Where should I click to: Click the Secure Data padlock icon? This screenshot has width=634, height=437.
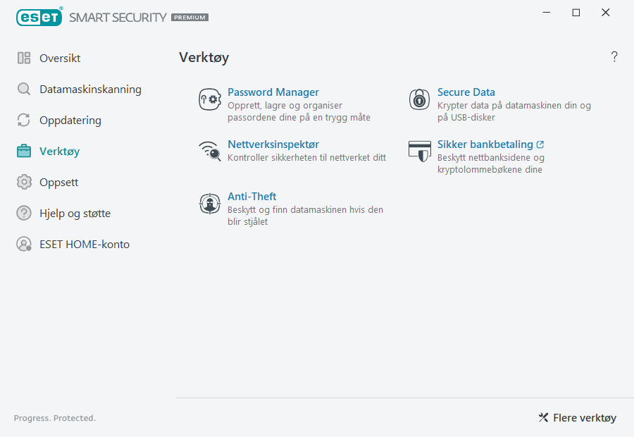coord(419,99)
